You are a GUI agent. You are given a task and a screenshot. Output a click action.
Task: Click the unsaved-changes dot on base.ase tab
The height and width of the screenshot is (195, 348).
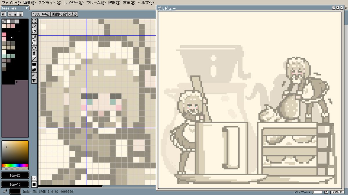pos(27,8)
